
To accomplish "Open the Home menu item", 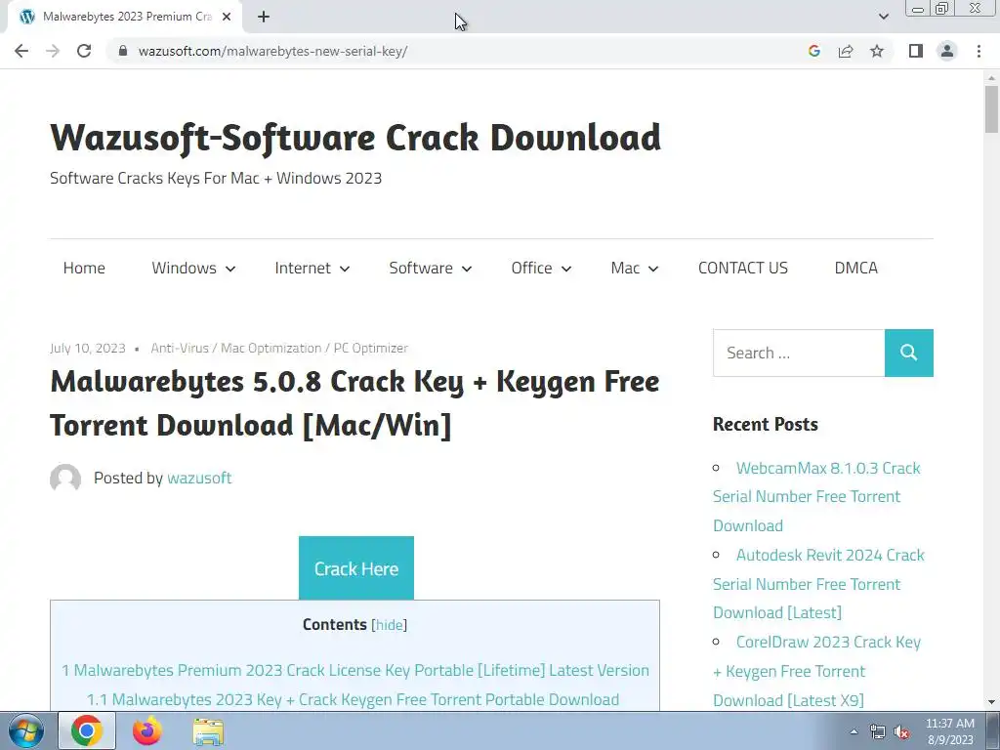I will (x=84, y=268).
